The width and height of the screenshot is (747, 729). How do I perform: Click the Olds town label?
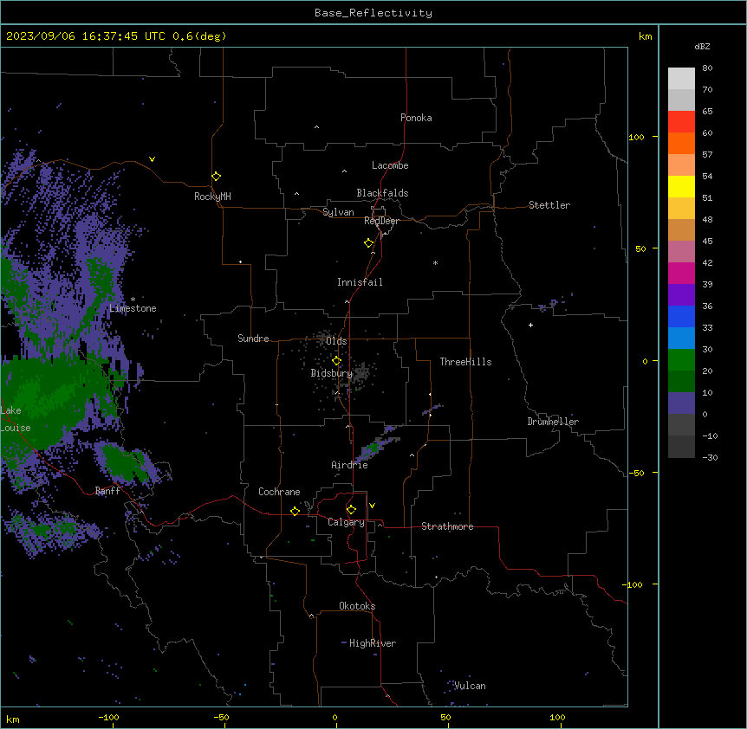click(x=336, y=341)
